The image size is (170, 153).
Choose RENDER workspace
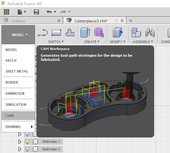(18, 82)
